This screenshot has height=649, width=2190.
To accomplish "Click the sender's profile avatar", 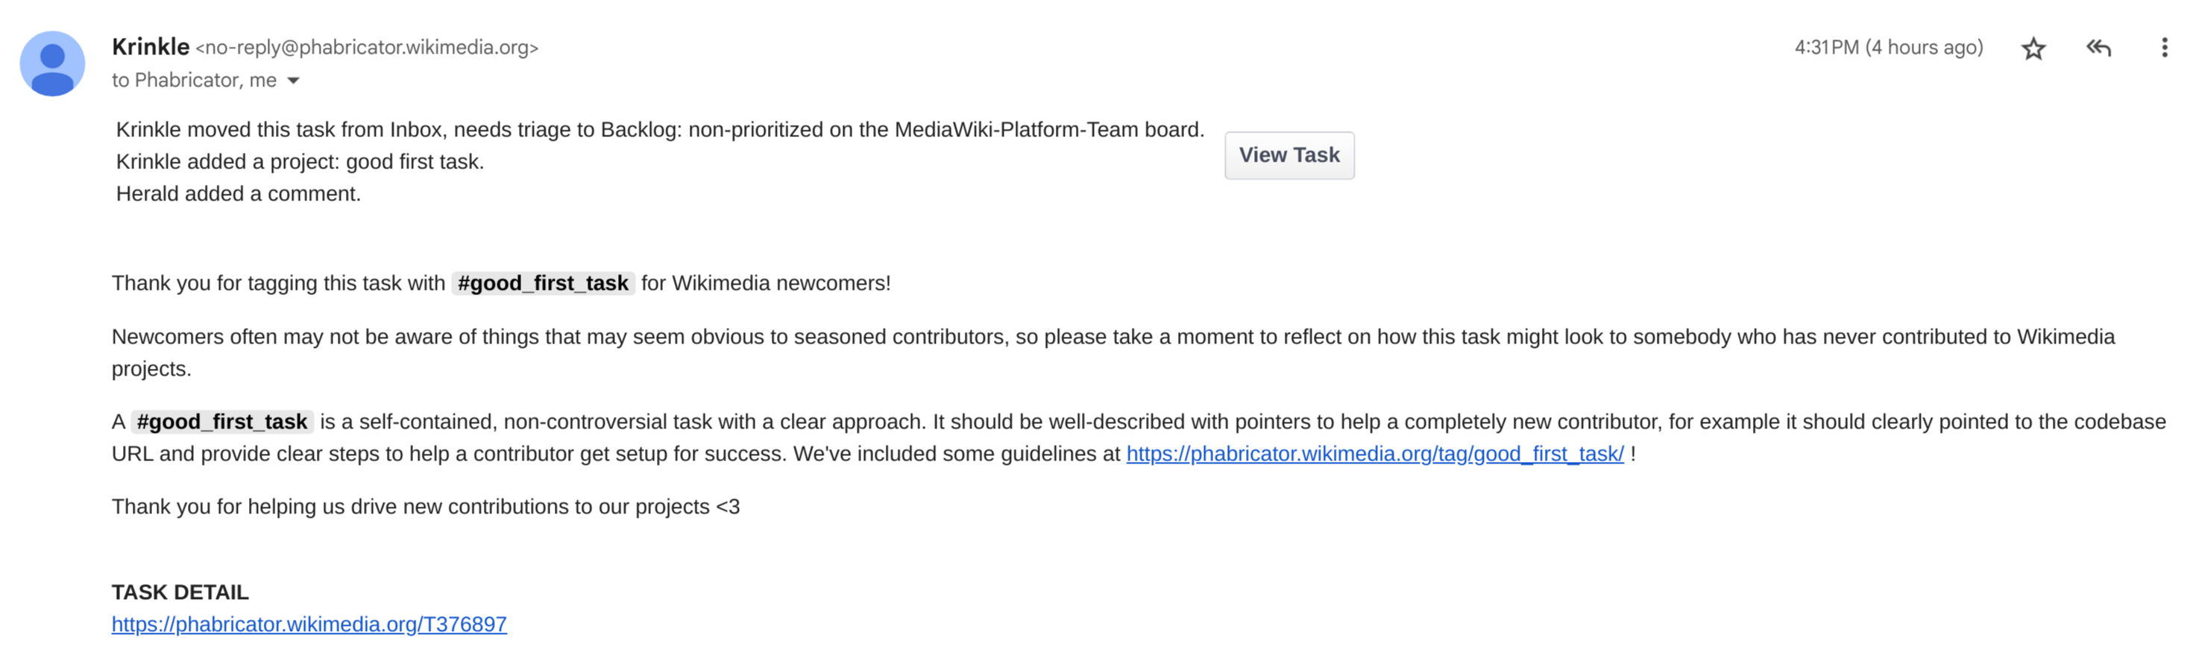I will pos(53,64).
